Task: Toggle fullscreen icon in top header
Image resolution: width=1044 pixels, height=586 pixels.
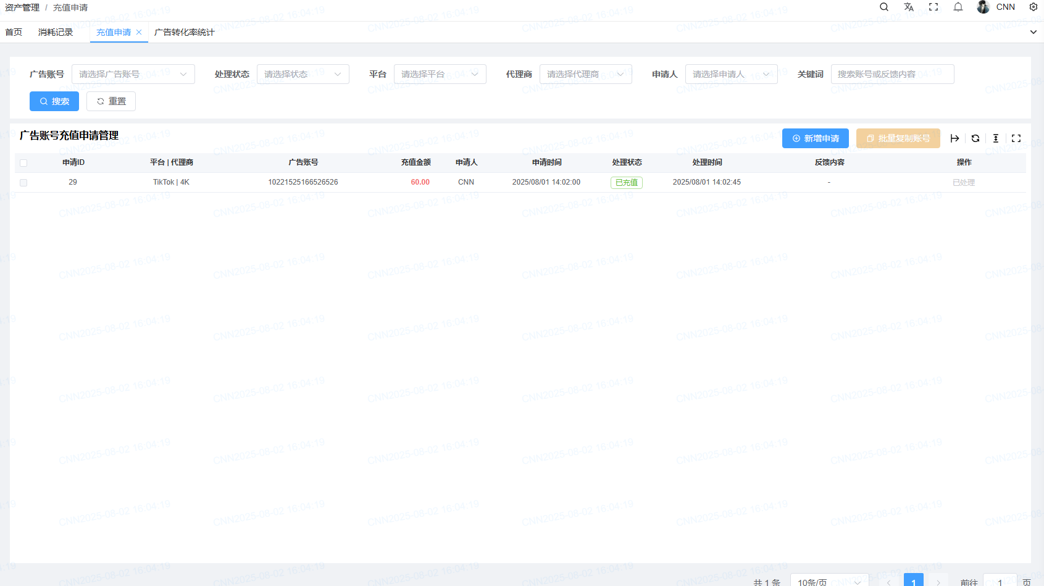Action: pyautogui.click(x=933, y=7)
